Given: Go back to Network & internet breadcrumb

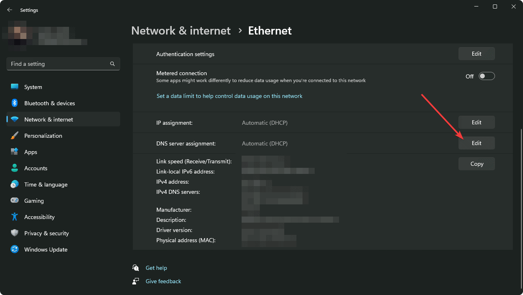Looking at the screenshot, I should pos(181,30).
